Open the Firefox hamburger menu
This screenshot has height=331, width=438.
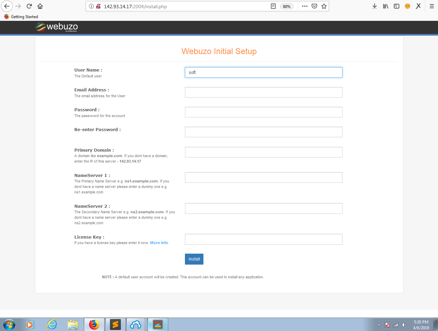coord(432,6)
